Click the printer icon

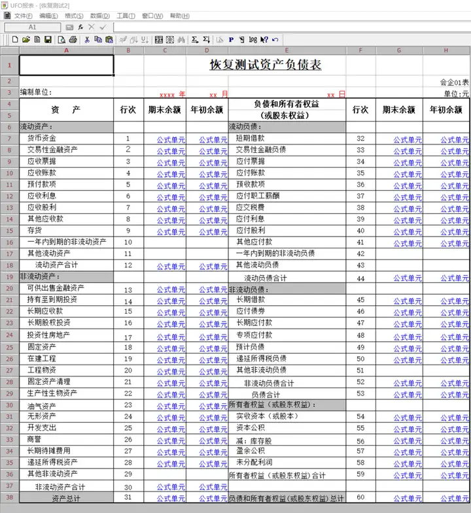click(x=73, y=40)
